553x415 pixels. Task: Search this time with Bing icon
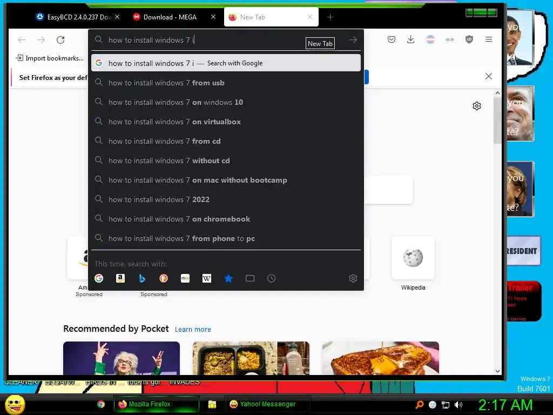point(142,278)
